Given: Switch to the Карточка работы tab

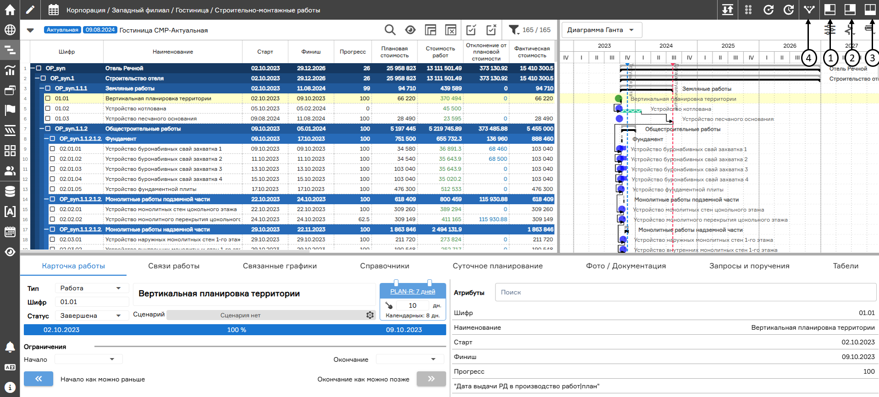Looking at the screenshot, I should pos(73,266).
